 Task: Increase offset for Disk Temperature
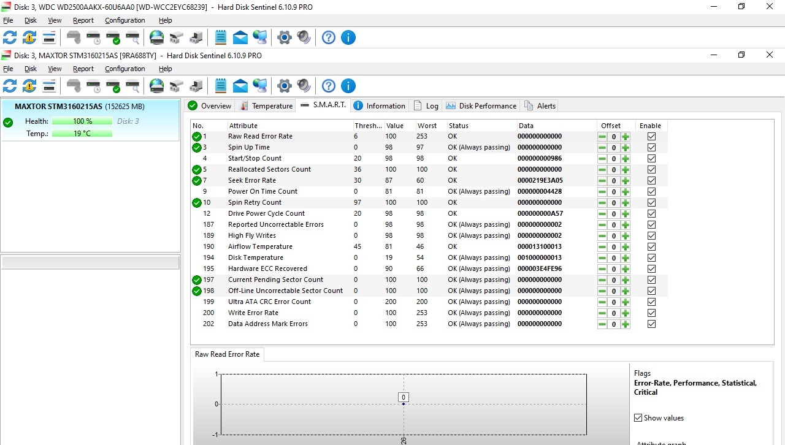tap(625, 258)
